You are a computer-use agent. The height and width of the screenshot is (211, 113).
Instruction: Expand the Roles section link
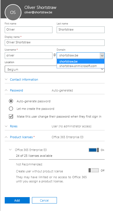coord(14,126)
